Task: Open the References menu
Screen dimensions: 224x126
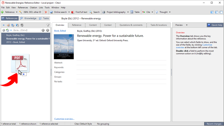Action: click(x=23, y=8)
